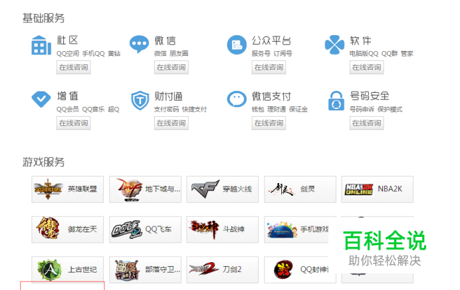
Task: Click the 上古世纪 ArcheAge logo
Action: point(49,270)
